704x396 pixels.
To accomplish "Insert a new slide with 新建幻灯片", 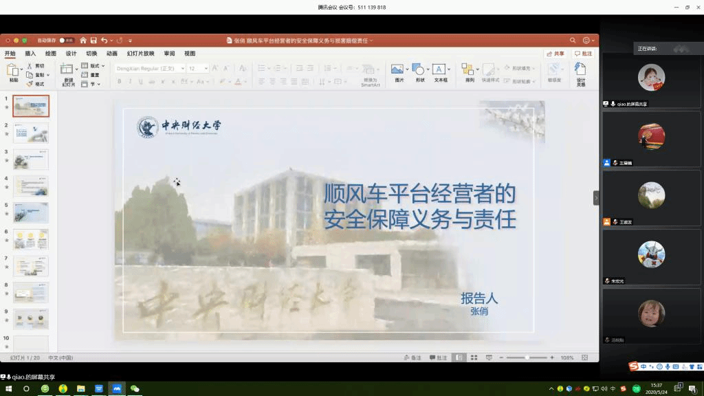I will tap(68, 71).
